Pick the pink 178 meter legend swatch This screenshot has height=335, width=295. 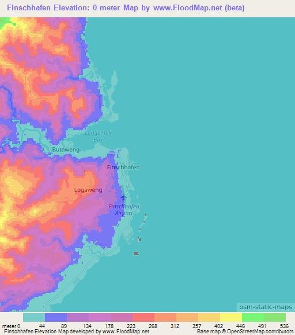point(122,317)
